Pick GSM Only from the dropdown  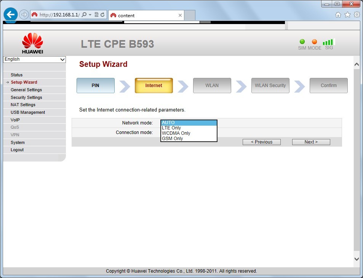pyautogui.click(x=172, y=139)
